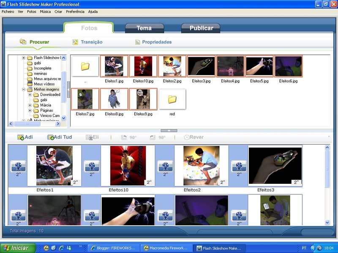Open the Transição sub-tab
The image size is (338, 253).
(x=87, y=42)
